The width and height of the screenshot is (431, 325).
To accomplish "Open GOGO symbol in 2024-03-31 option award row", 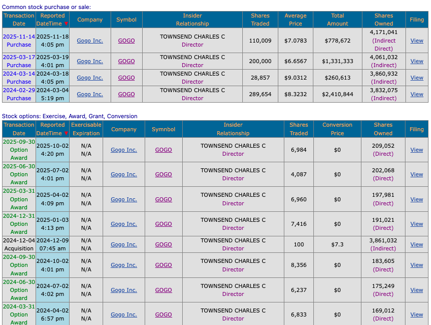I will 164,314.
